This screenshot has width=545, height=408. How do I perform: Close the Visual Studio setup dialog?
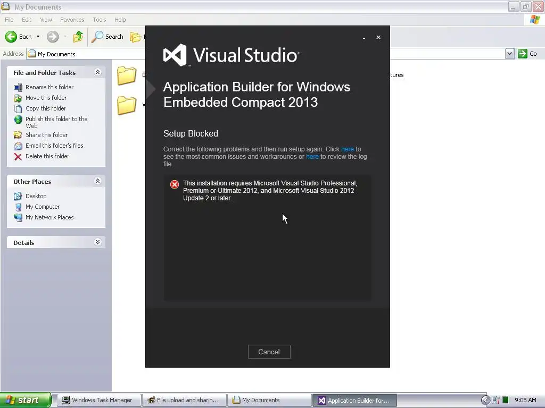[x=378, y=37]
